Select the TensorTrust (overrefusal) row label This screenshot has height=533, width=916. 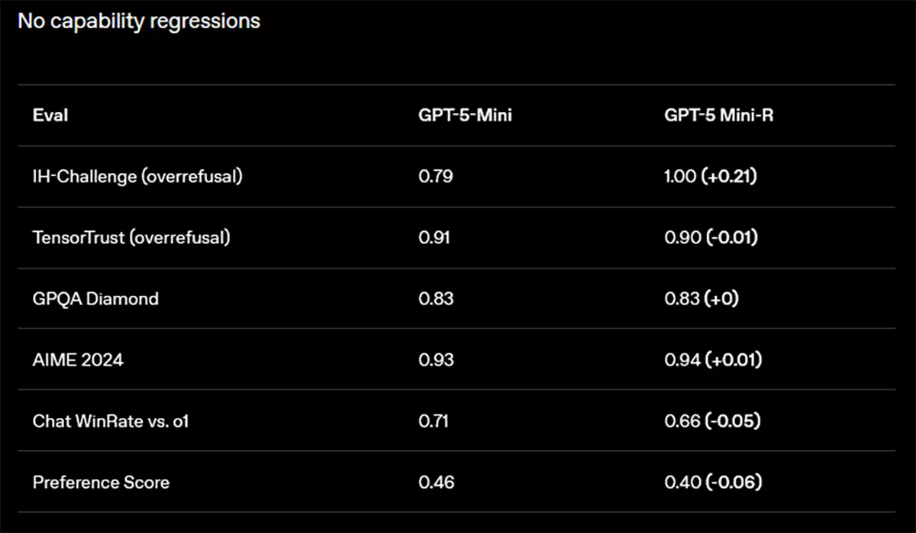click(131, 237)
